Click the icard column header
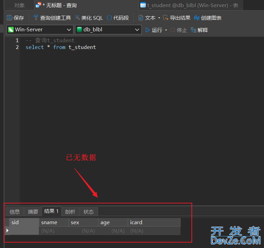Viewport: 264px width, 248px height. (x=154, y=222)
